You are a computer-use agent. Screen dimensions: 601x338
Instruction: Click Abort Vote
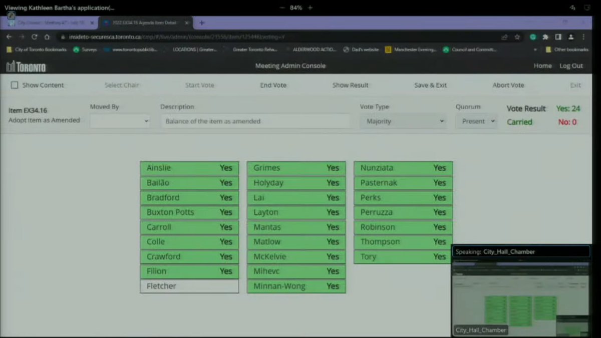coord(508,85)
